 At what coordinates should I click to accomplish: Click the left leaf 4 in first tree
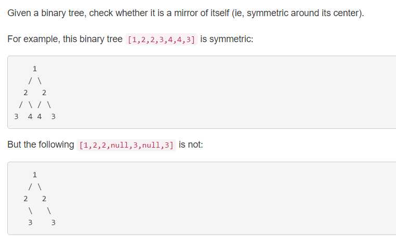tap(30, 116)
